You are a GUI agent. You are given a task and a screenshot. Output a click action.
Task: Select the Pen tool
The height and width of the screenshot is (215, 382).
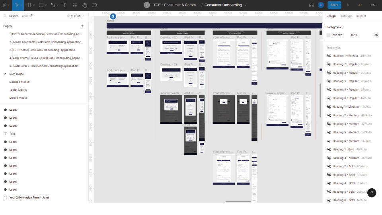[x=53, y=5]
